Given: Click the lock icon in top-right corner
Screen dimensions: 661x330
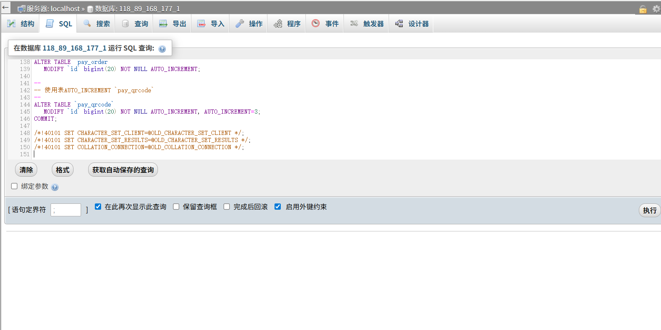Looking at the screenshot, I should coord(643,9).
